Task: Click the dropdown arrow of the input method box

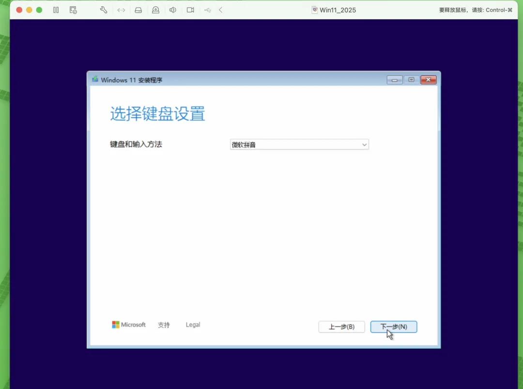Action: pyautogui.click(x=364, y=144)
